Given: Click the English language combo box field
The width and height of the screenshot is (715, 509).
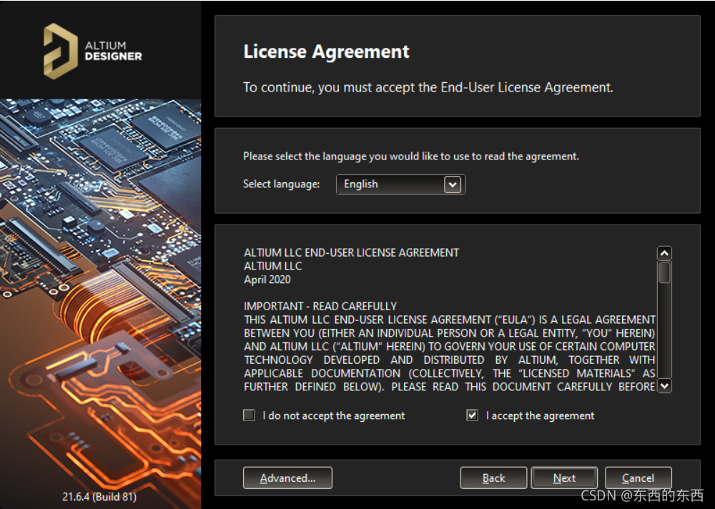Looking at the screenshot, I should click(390, 184).
